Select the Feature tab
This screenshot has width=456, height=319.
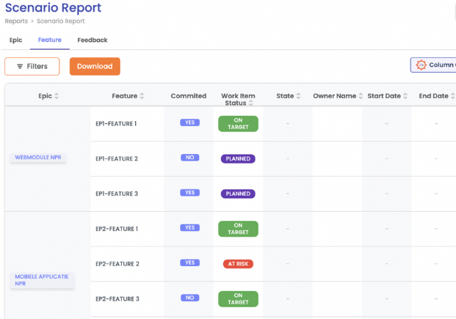coord(50,40)
